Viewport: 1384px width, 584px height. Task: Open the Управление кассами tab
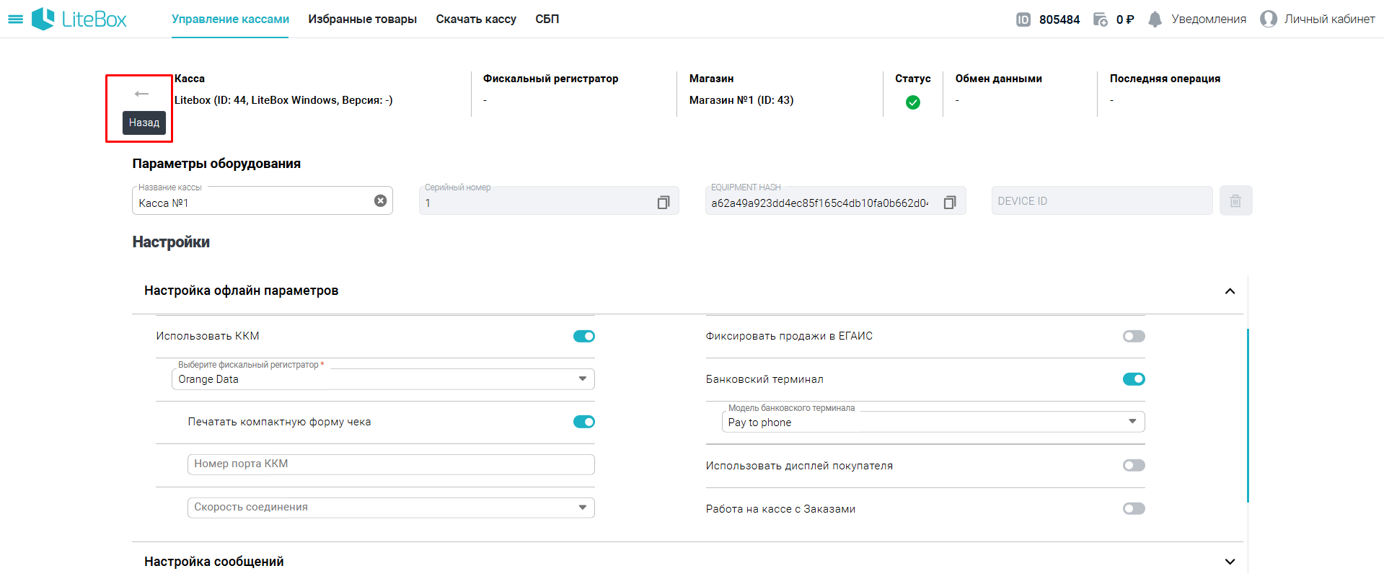pyautogui.click(x=230, y=19)
